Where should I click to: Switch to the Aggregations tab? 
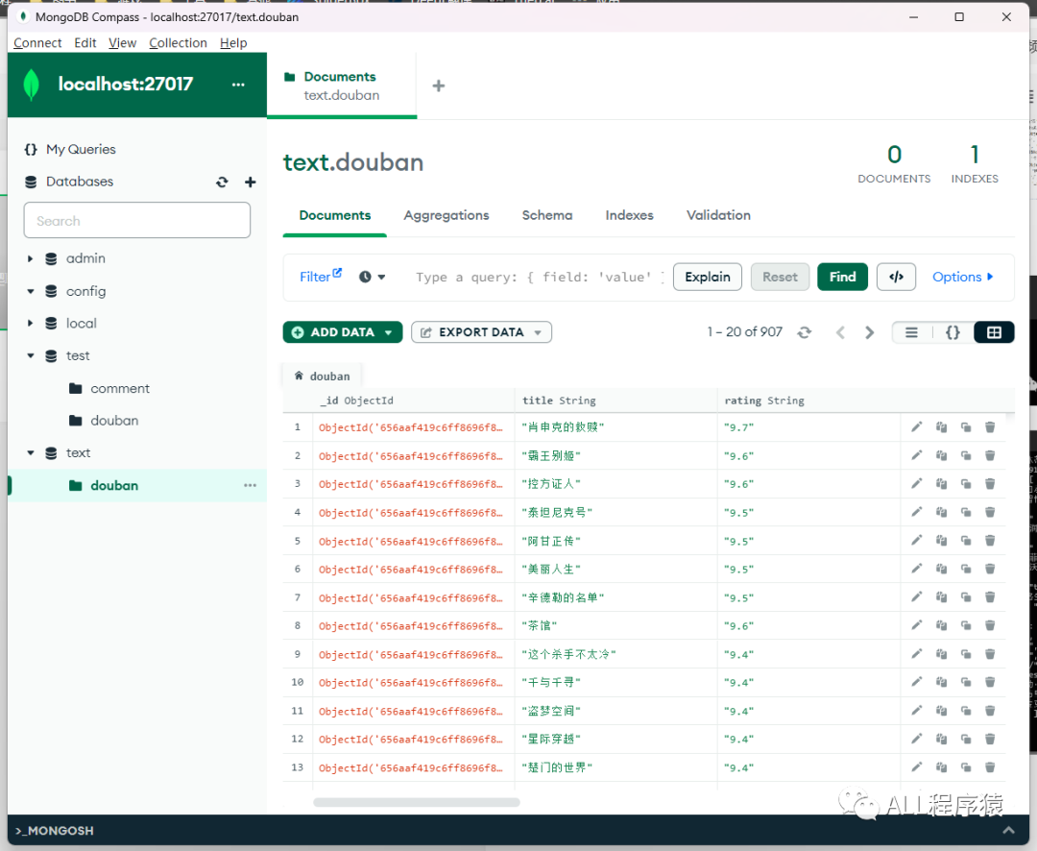[x=446, y=215]
